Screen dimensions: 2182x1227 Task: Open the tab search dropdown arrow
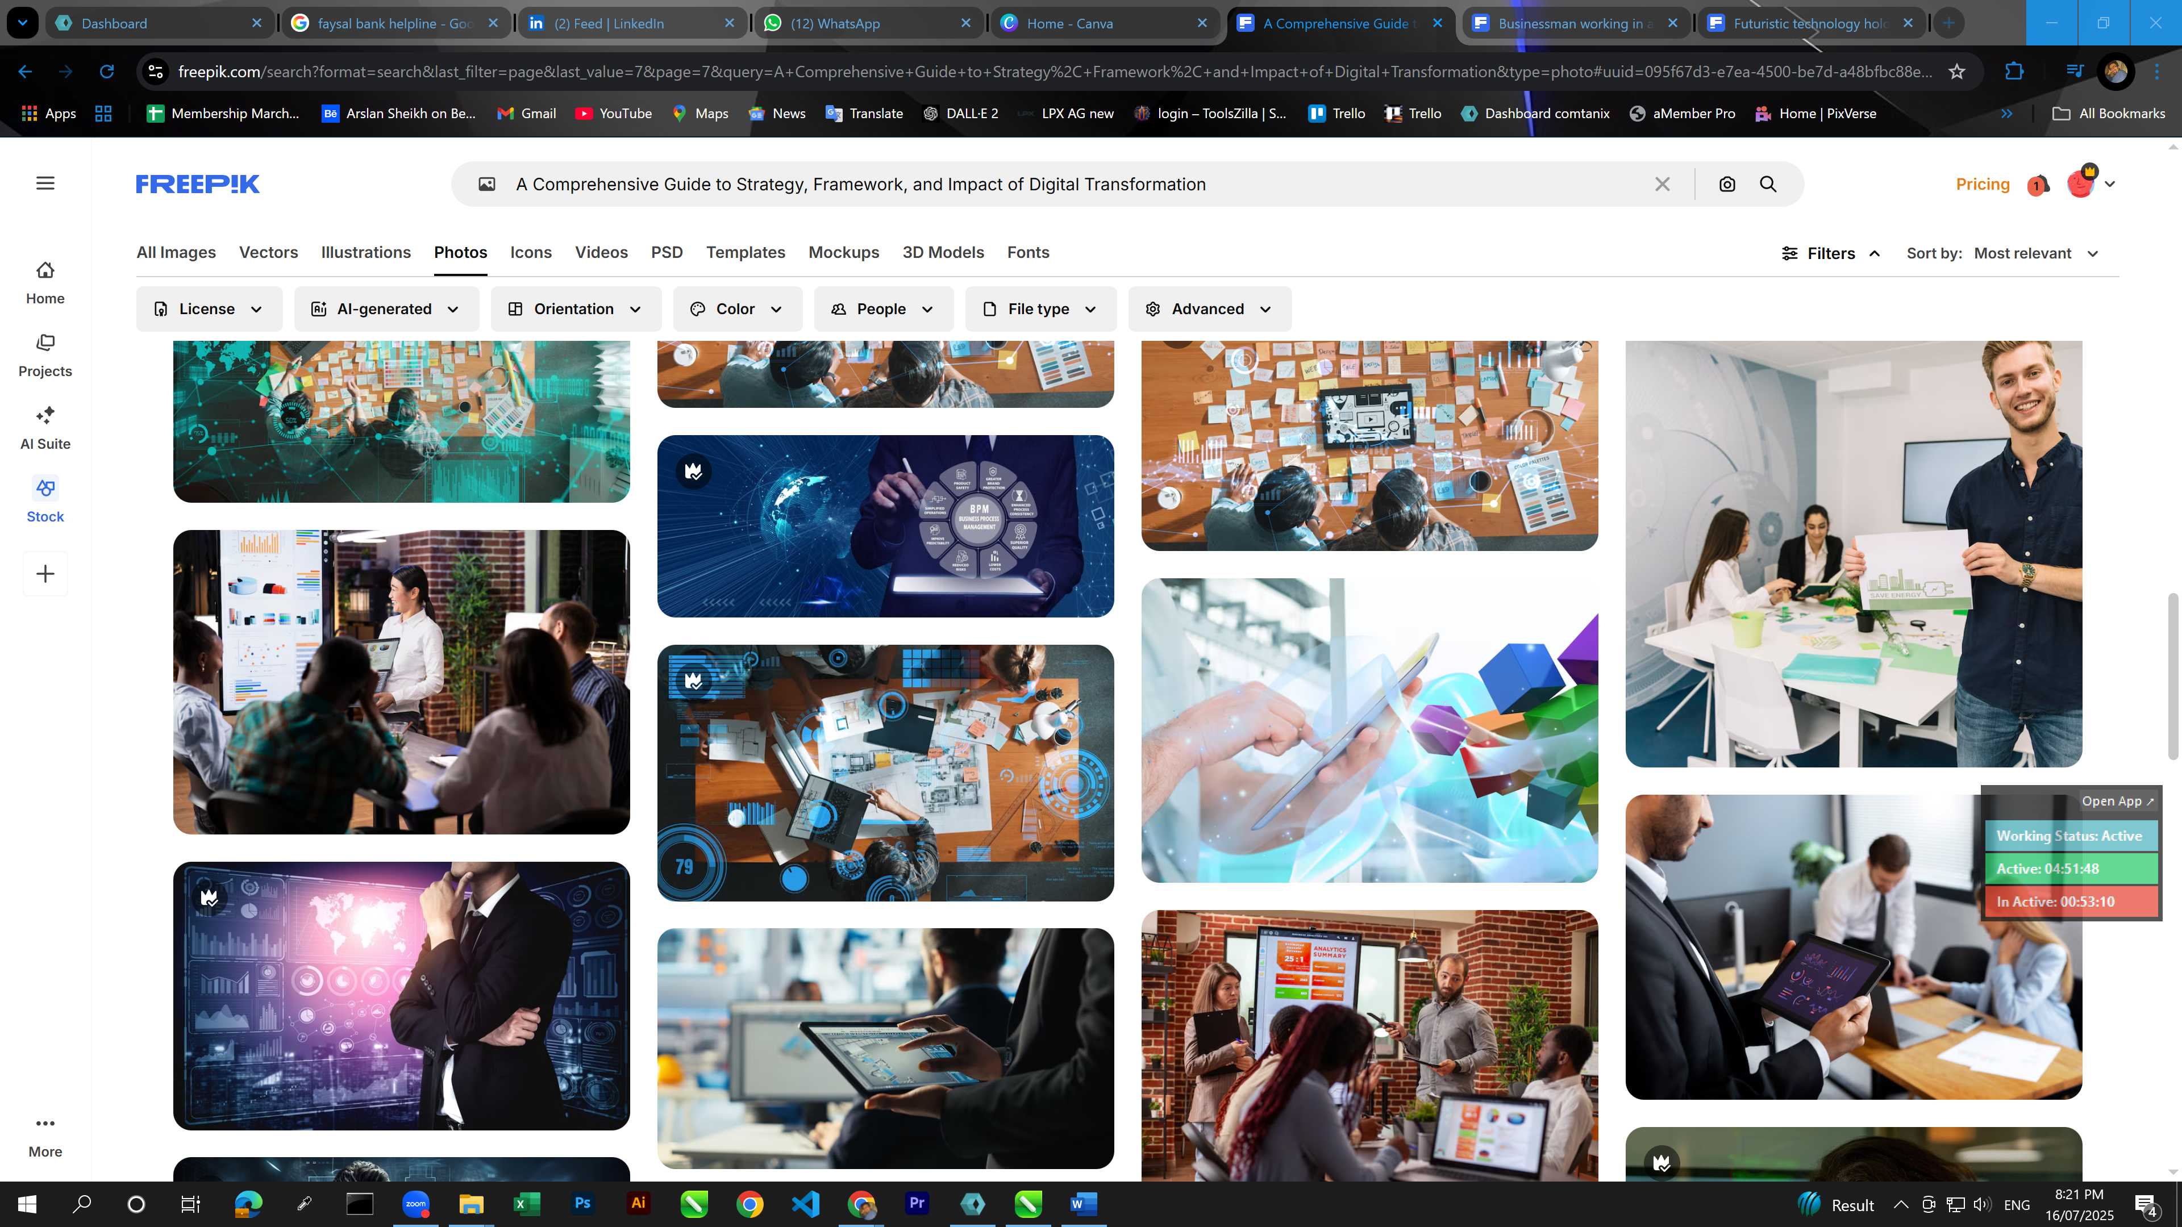(23, 23)
